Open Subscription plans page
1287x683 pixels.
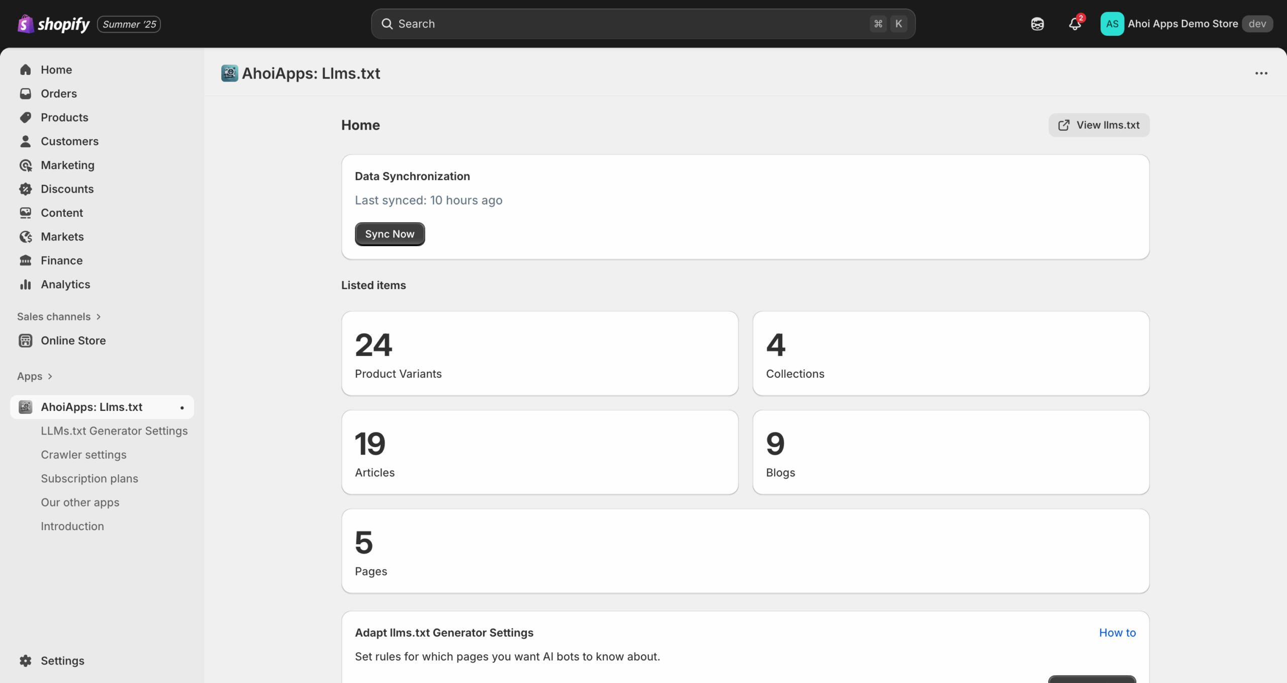point(89,479)
